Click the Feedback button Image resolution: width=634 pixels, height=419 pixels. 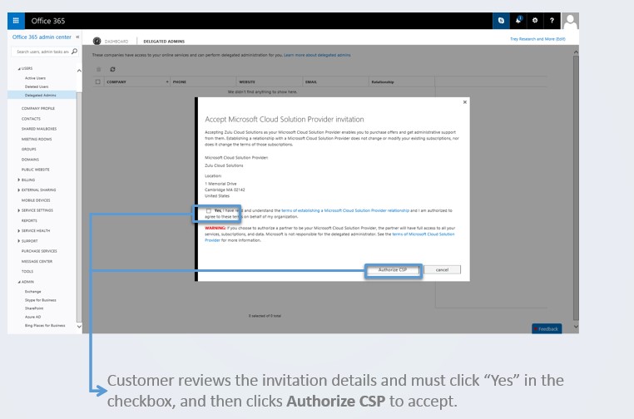click(547, 329)
